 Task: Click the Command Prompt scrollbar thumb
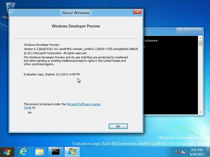click(x=200, y=43)
